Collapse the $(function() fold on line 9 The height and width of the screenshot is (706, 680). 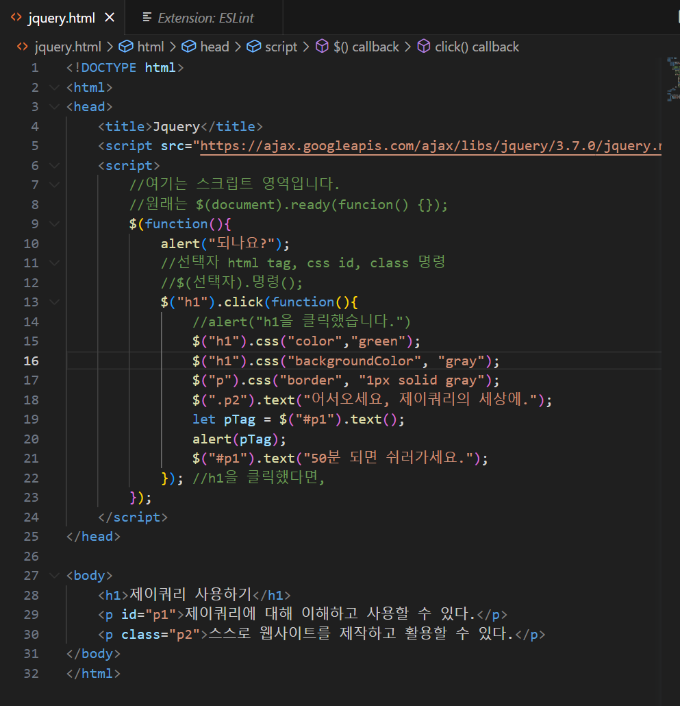54,224
